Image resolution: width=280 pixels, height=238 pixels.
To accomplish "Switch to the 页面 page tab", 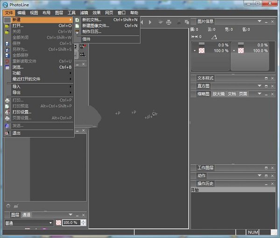I will [243, 94].
